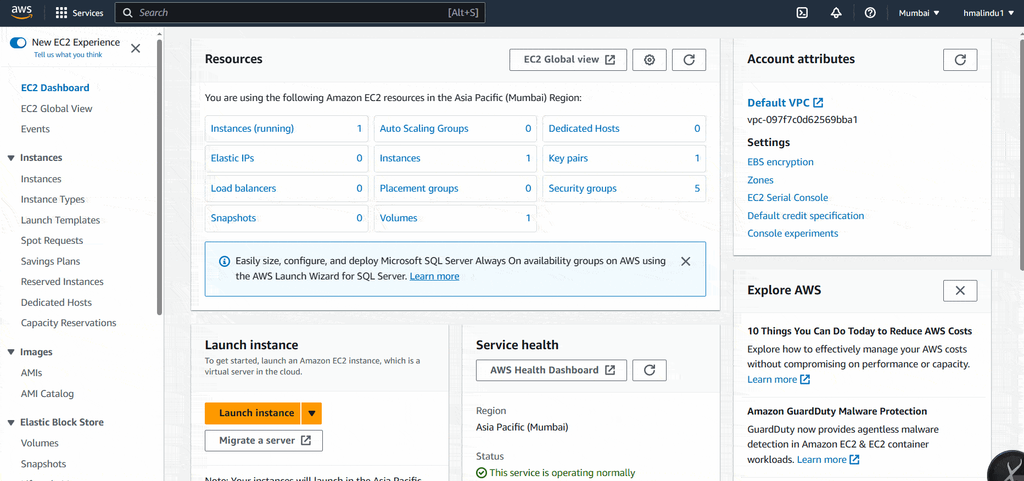Open Snapshots resource link in Resources

click(233, 218)
